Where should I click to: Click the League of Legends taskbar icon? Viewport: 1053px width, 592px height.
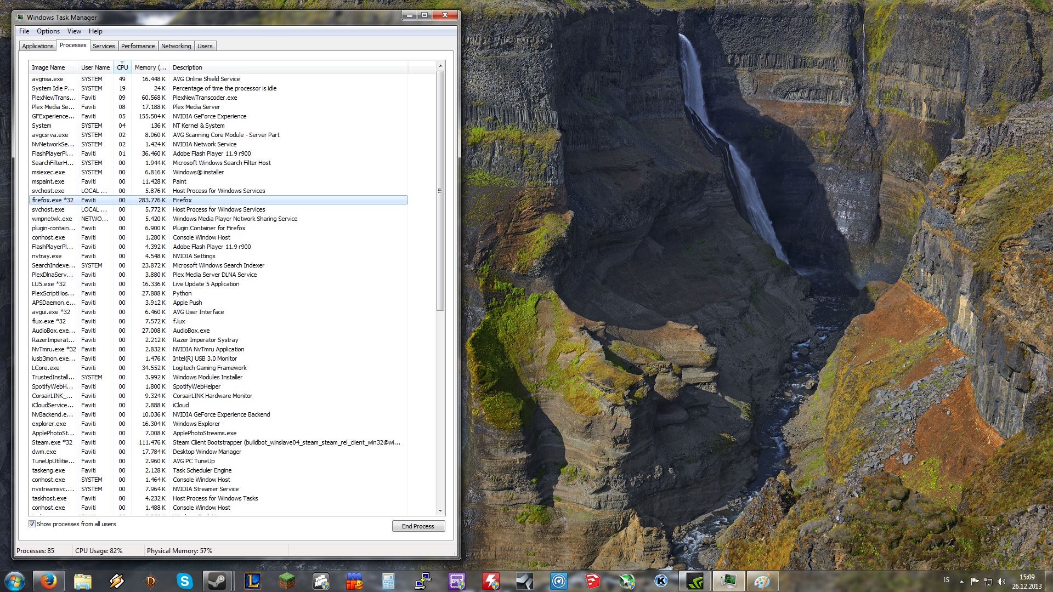pos(252,581)
